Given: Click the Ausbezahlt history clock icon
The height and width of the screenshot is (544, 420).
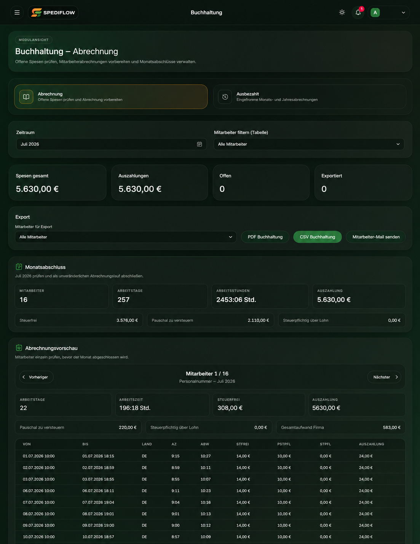Looking at the screenshot, I should click(x=225, y=97).
